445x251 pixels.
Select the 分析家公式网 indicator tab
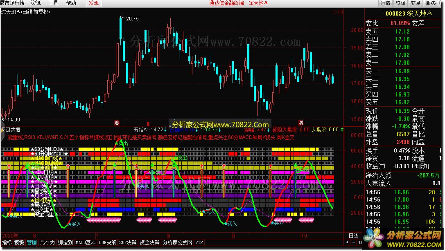[x=177, y=242]
